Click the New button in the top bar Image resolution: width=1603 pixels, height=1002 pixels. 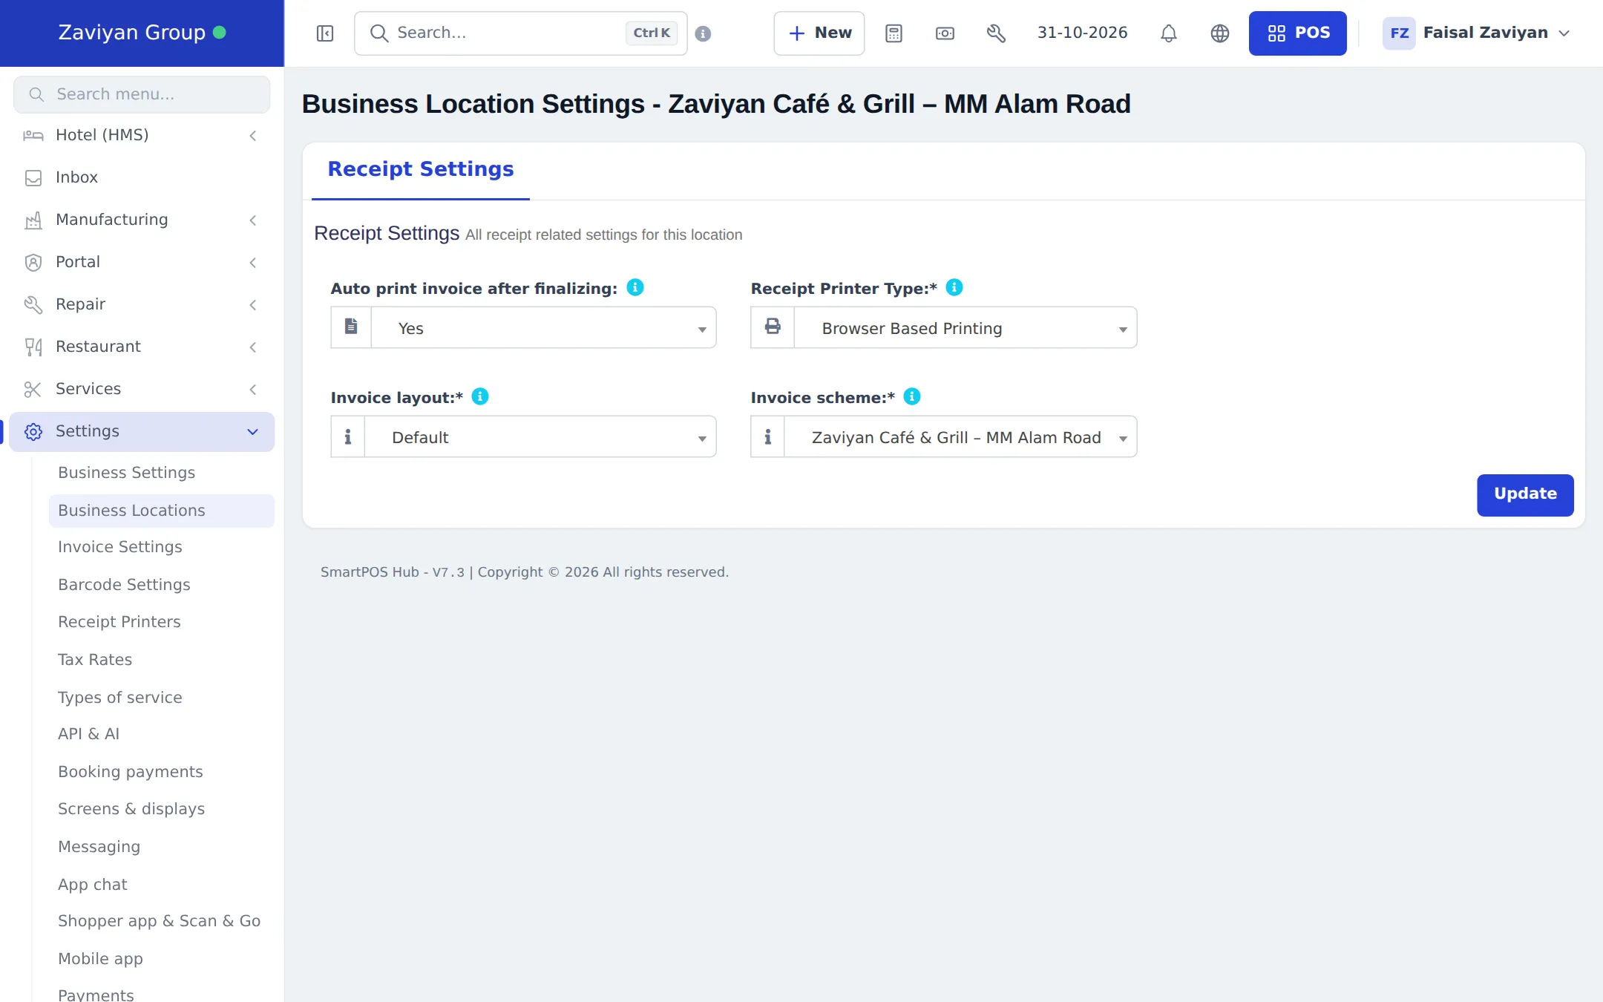click(819, 33)
